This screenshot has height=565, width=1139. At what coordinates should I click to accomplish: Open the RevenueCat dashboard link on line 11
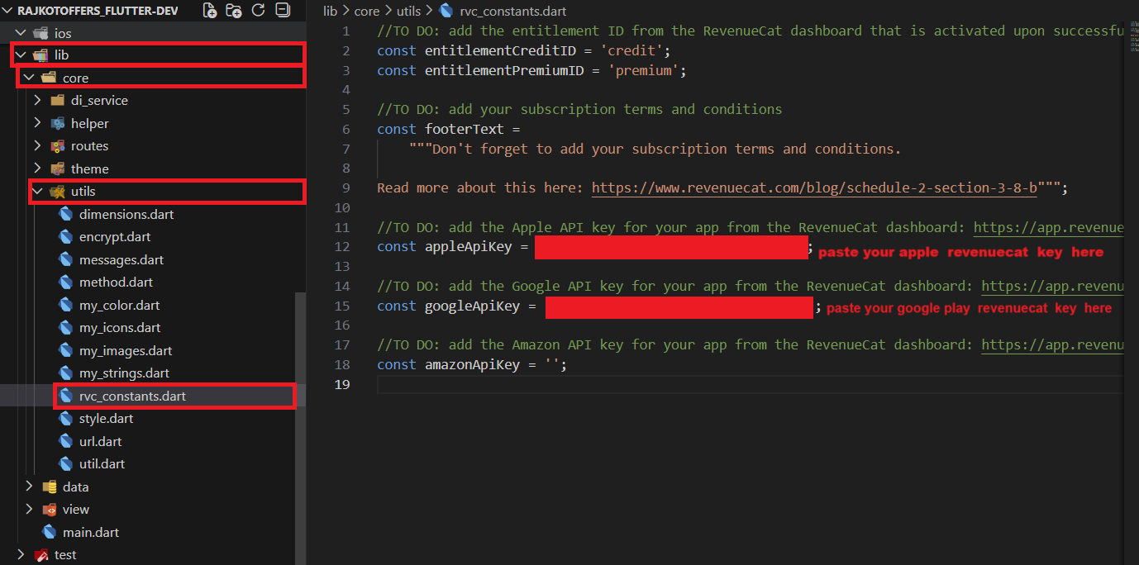click(1047, 228)
